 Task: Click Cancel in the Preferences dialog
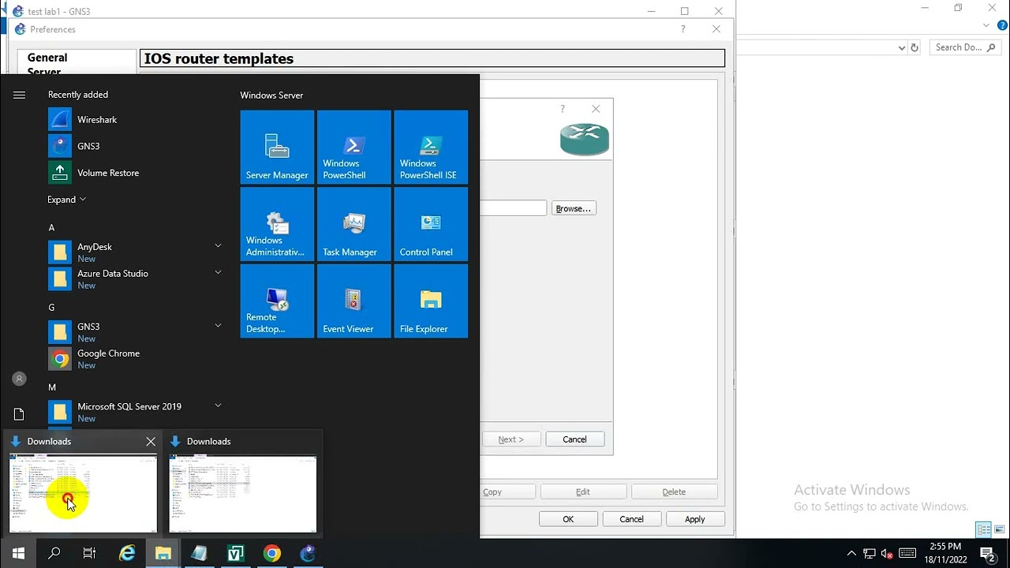click(x=631, y=519)
